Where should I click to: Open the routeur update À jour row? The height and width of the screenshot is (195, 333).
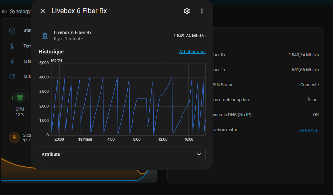click(x=266, y=100)
